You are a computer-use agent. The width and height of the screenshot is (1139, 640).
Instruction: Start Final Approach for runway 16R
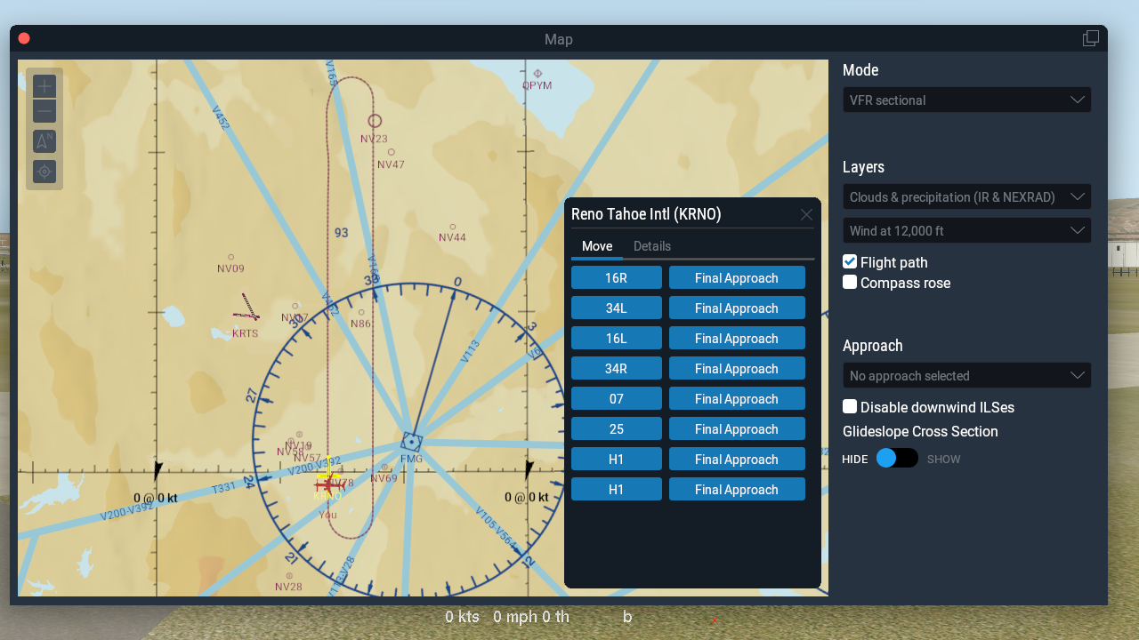point(737,278)
